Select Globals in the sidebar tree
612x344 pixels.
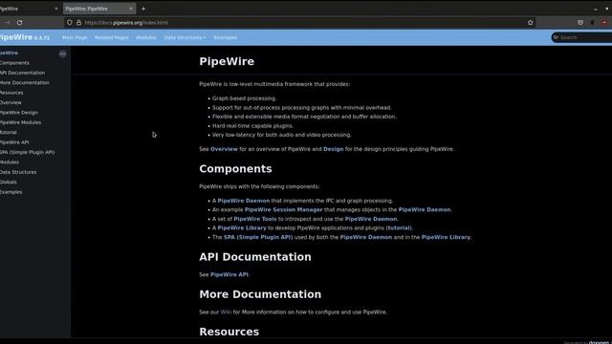click(x=9, y=182)
